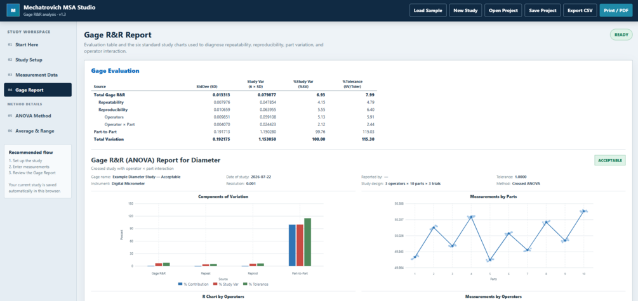The image size is (638, 301).
Task: Open Average & Range method page
Action: (38, 131)
